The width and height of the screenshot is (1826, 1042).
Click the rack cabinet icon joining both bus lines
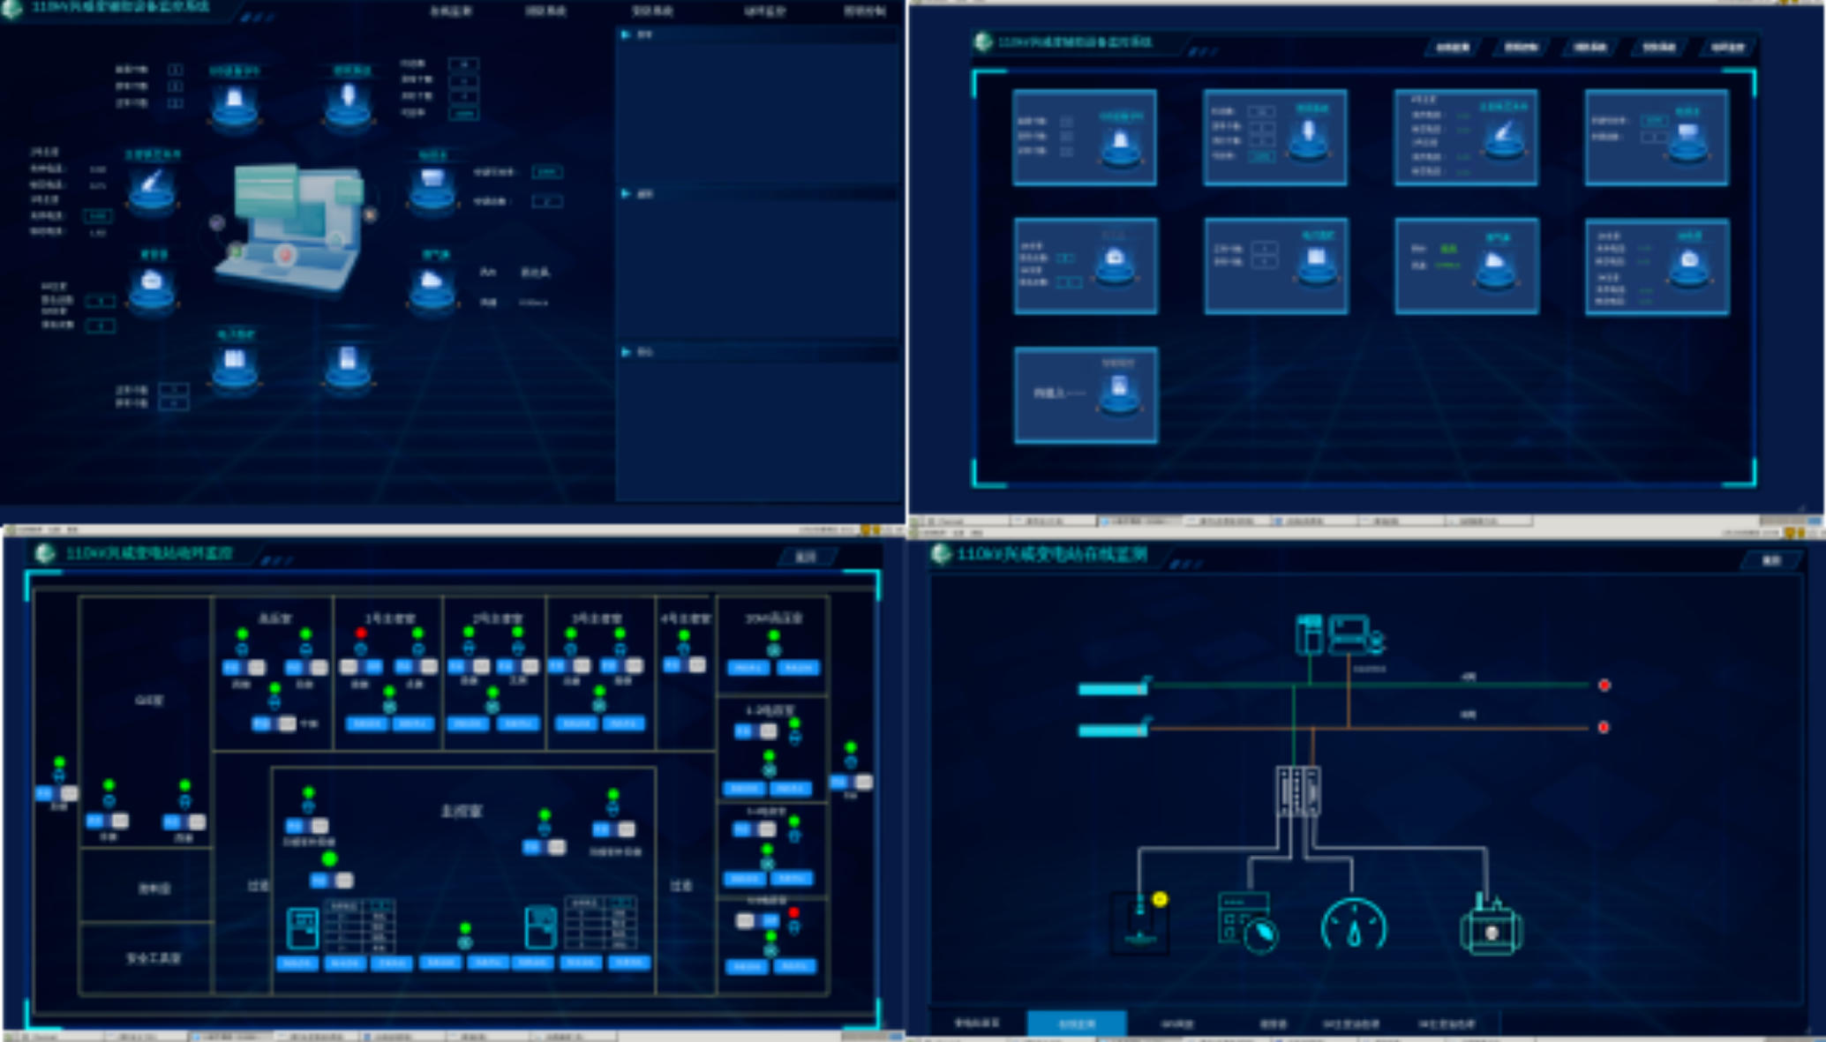pyautogui.click(x=1297, y=791)
